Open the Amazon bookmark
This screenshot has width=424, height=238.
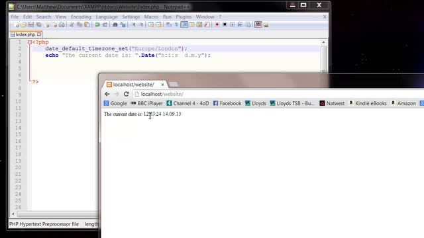[403, 103]
